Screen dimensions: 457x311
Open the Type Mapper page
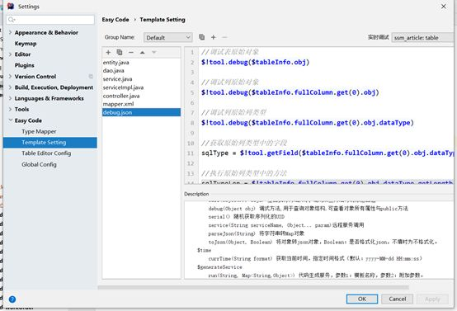39,131
